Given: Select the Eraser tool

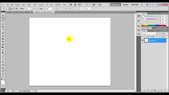Looking at the screenshot, I should pyautogui.click(x=3, y=44).
